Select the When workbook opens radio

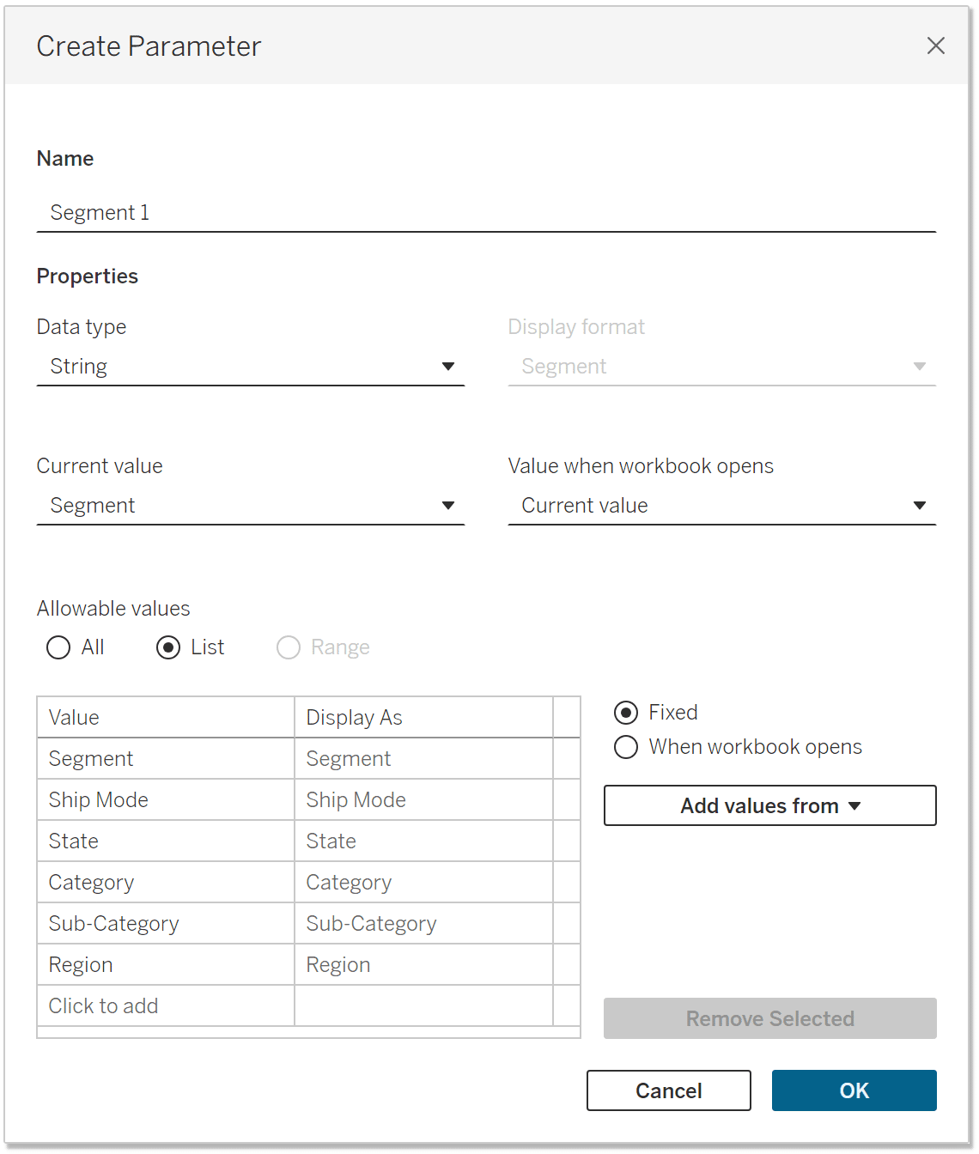point(626,747)
